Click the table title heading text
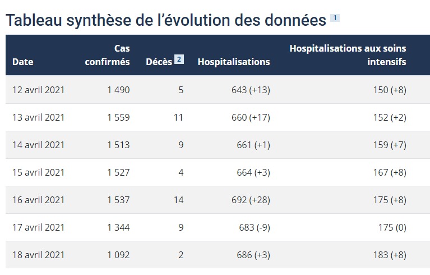 (x=165, y=20)
